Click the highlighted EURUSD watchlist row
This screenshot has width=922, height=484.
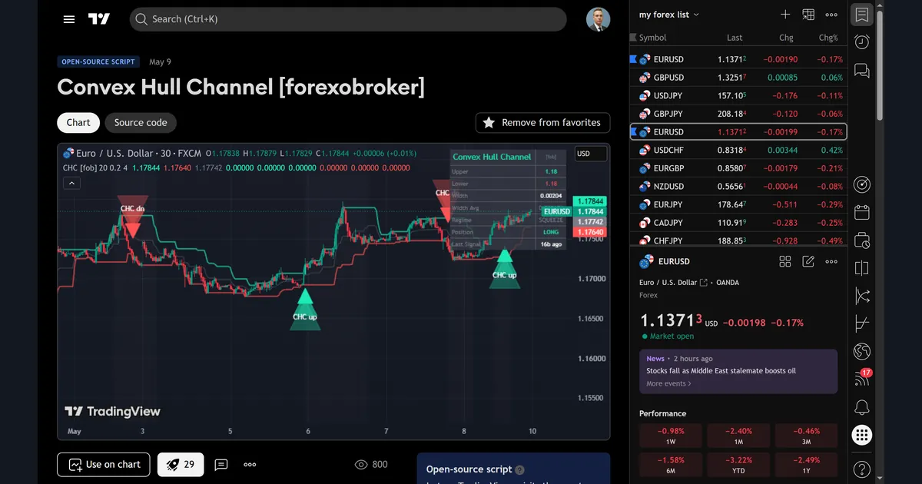coord(738,132)
